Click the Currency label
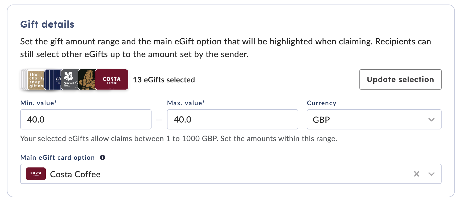 pyautogui.click(x=321, y=103)
